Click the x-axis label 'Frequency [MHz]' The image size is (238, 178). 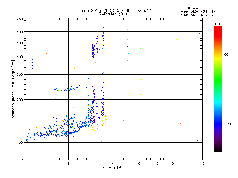click(113, 167)
